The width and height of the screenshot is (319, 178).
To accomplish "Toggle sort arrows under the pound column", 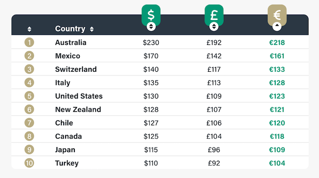I will 214,26.
